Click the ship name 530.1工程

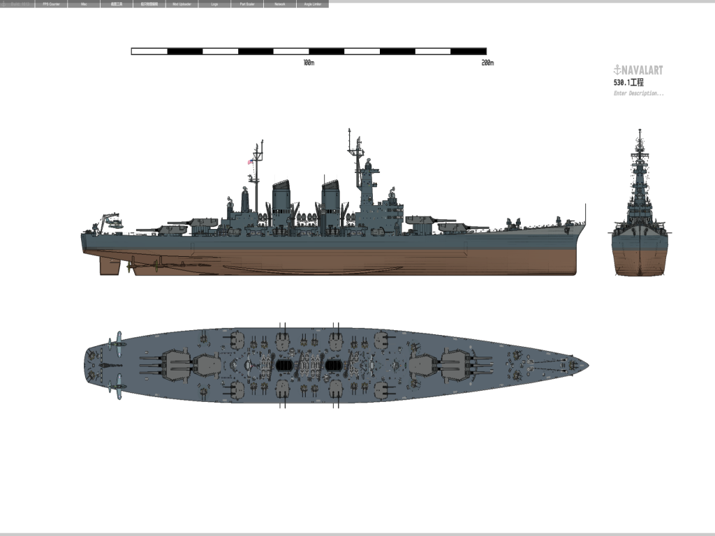629,82
